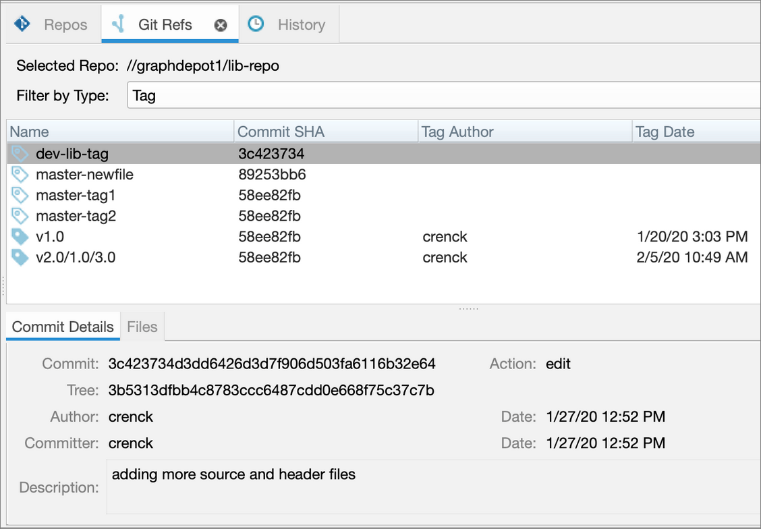Sort the list by Name column

coord(120,132)
